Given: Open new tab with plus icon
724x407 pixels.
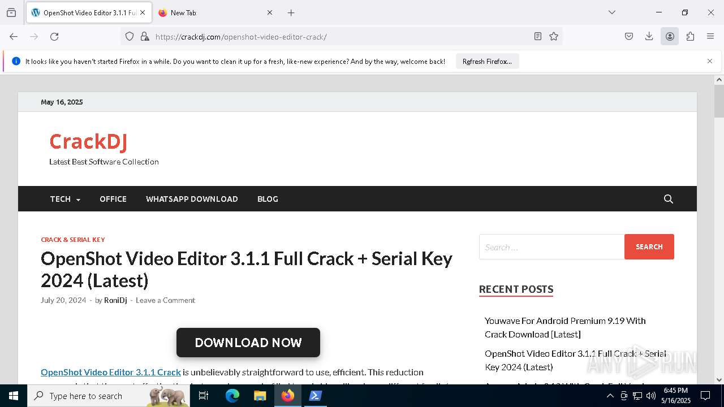Looking at the screenshot, I should click(291, 12).
